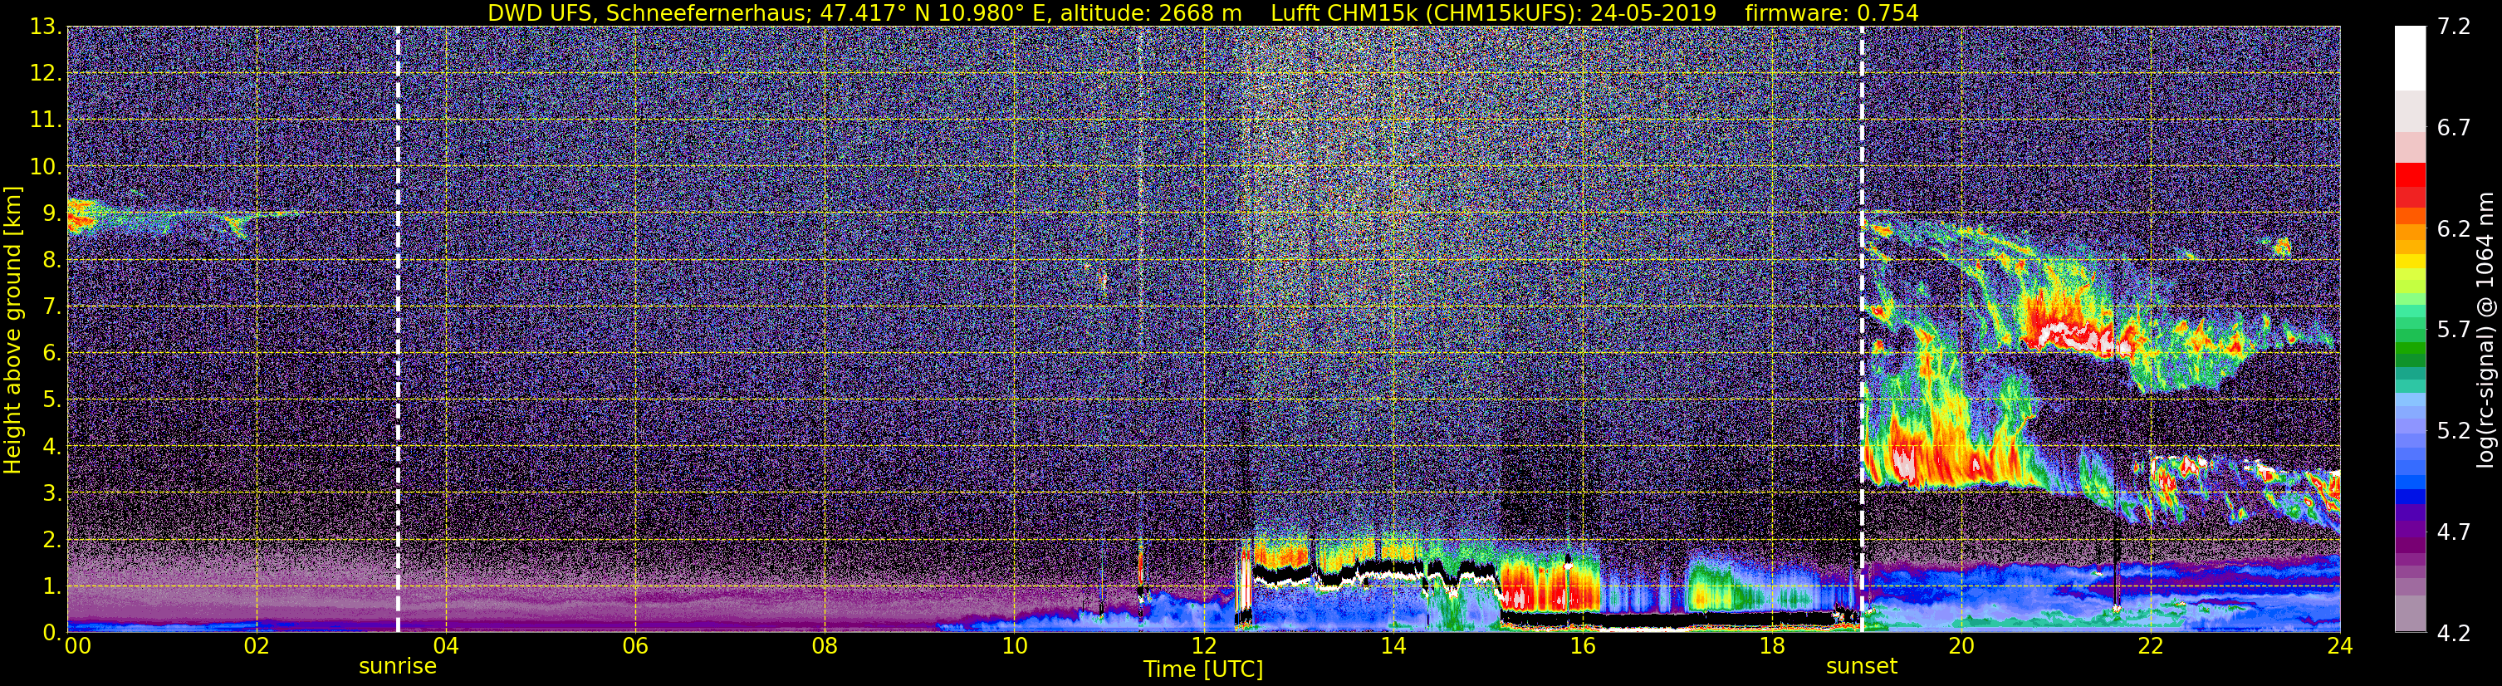This screenshot has width=2502, height=686.
Task: Click the colorbar tick value "4.7"
Action: pyautogui.click(x=2454, y=532)
